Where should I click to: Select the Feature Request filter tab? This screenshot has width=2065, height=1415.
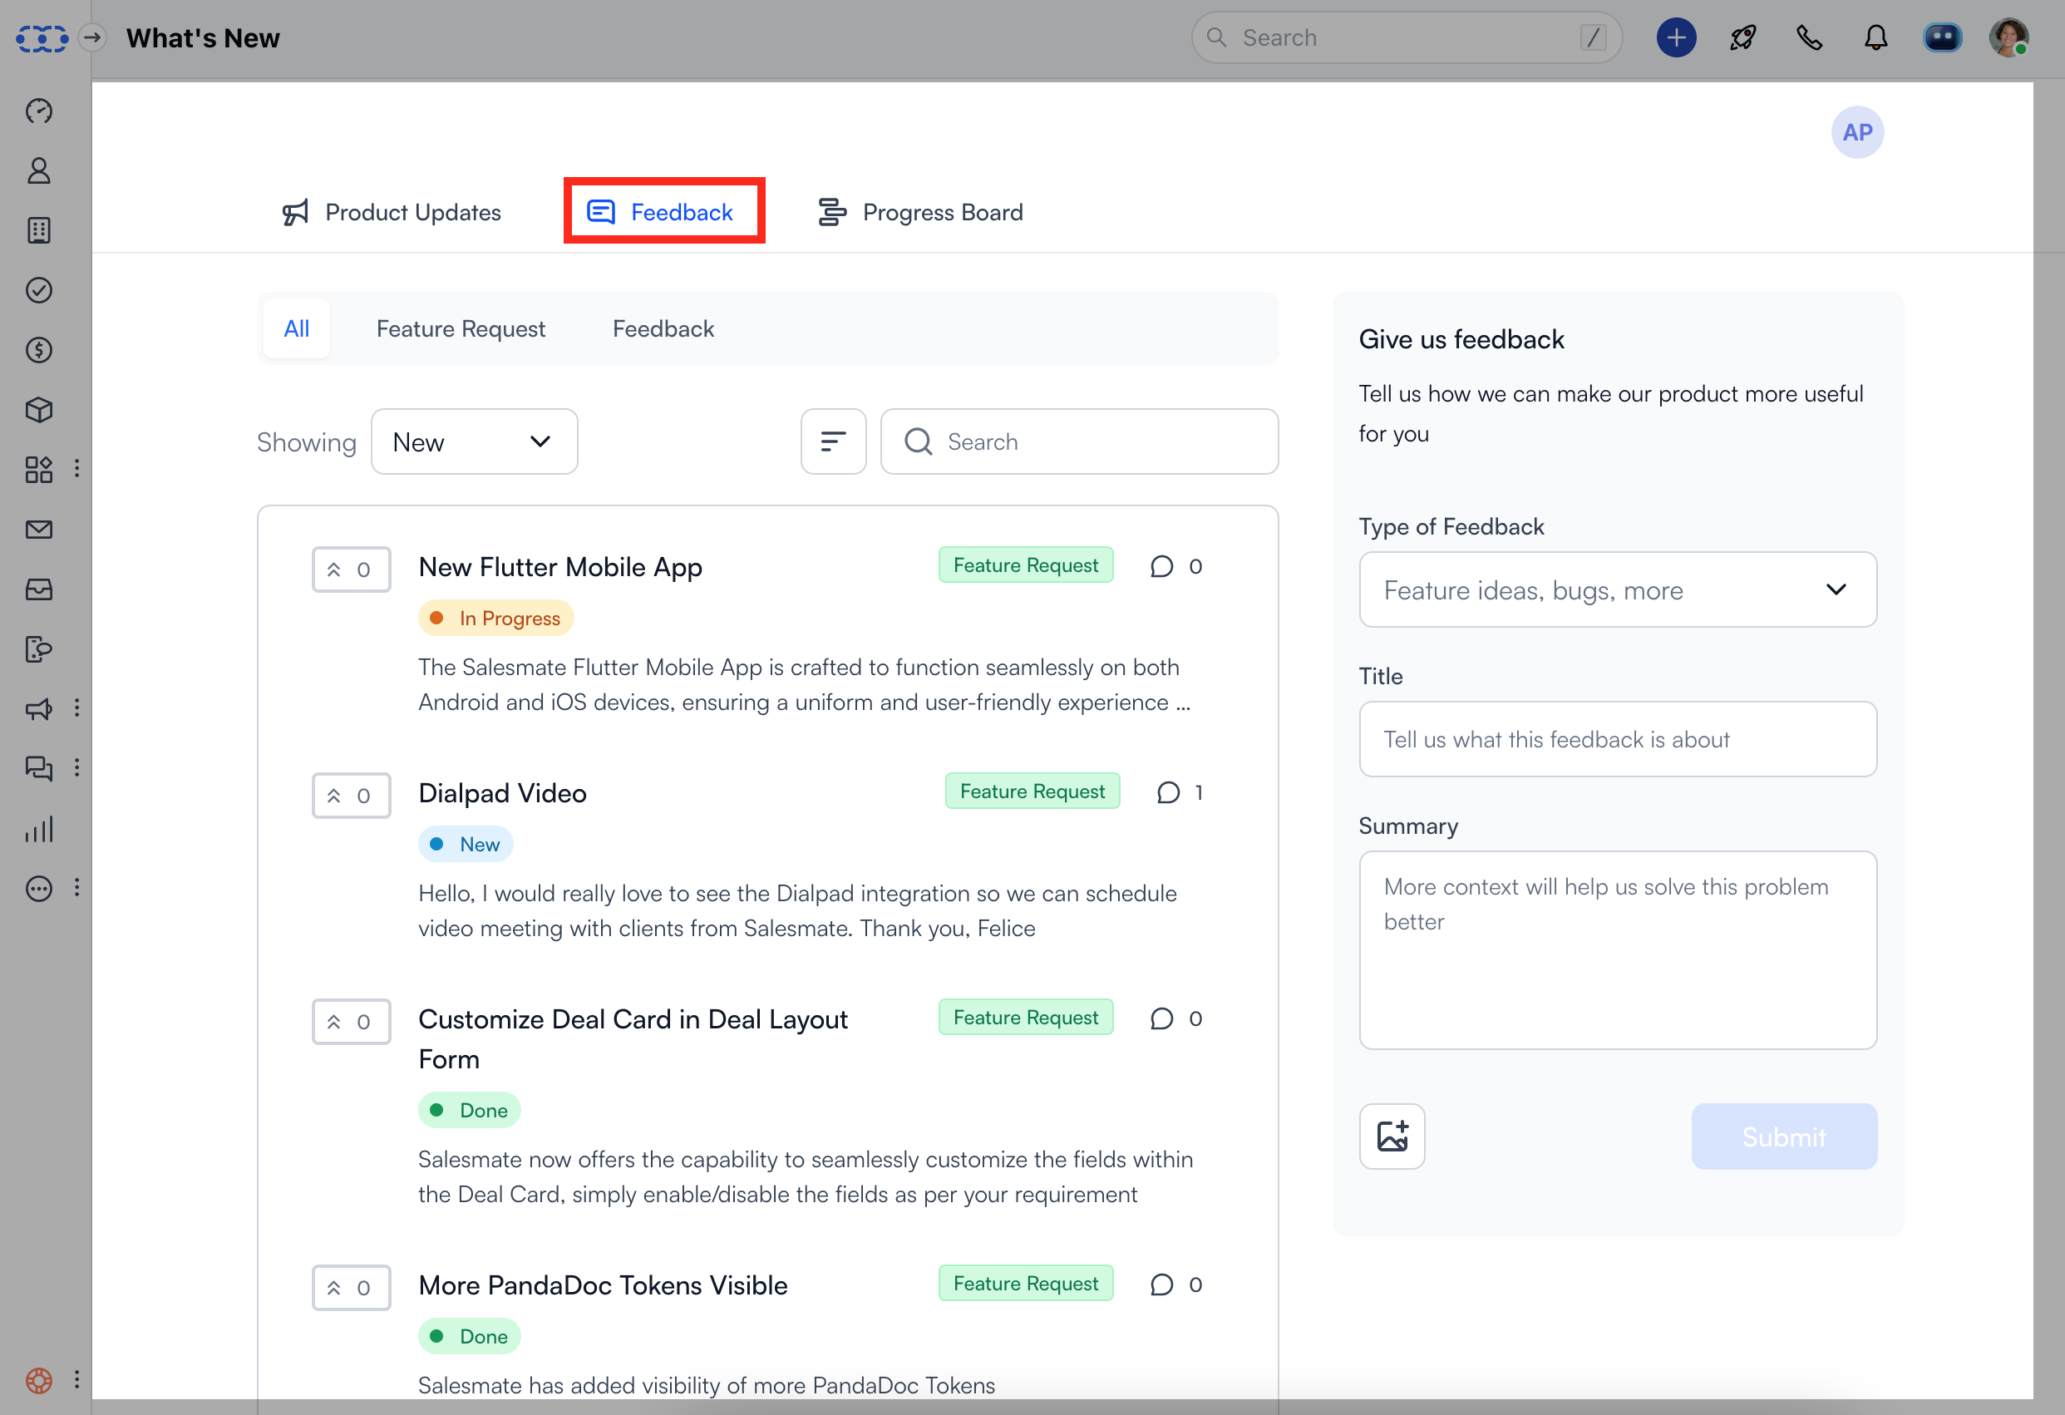[461, 329]
